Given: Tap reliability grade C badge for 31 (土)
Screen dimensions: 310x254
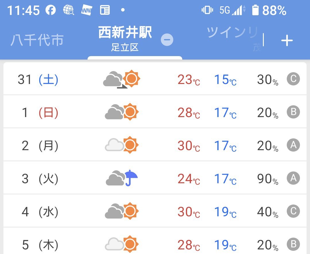Looking at the screenshot, I should (293, 79).
